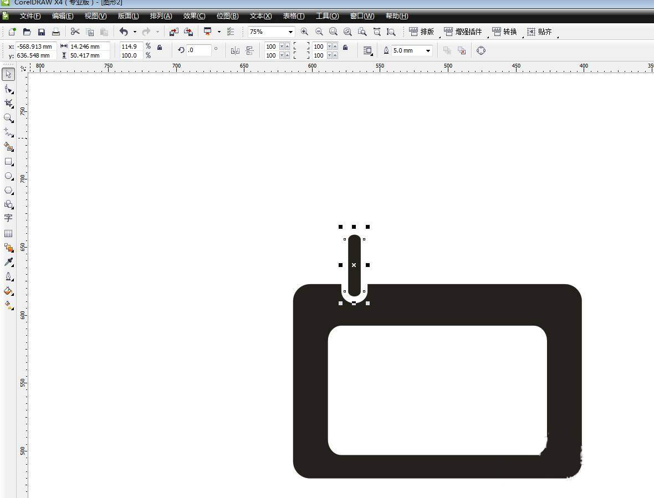Click the scissors Cut icon
654x498 pixels.
tap(75, 32)
